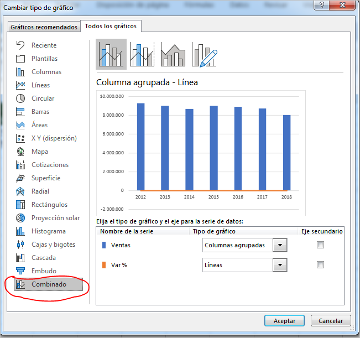Select clustered column line secondary axis subtype
360x338 pixels.
[x=142, y=54]
